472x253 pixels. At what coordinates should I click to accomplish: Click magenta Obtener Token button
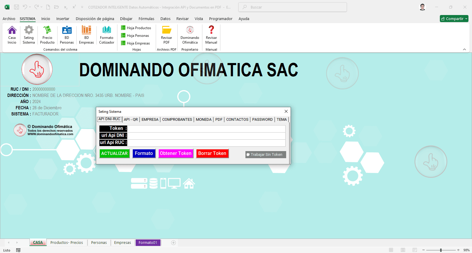[x=176, y=153]
